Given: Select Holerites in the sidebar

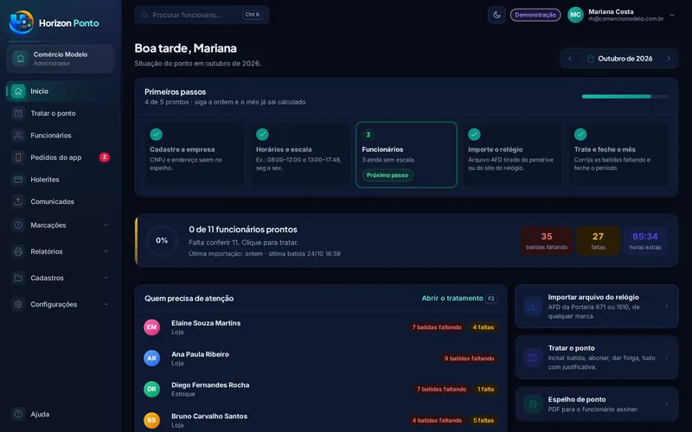Looking at the screenshot, I should [x=61, y=180].
